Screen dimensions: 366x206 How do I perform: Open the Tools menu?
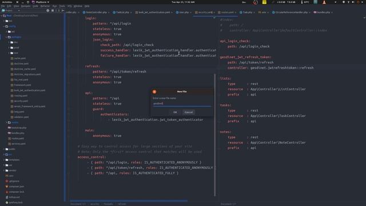click(x=62, y=6)
